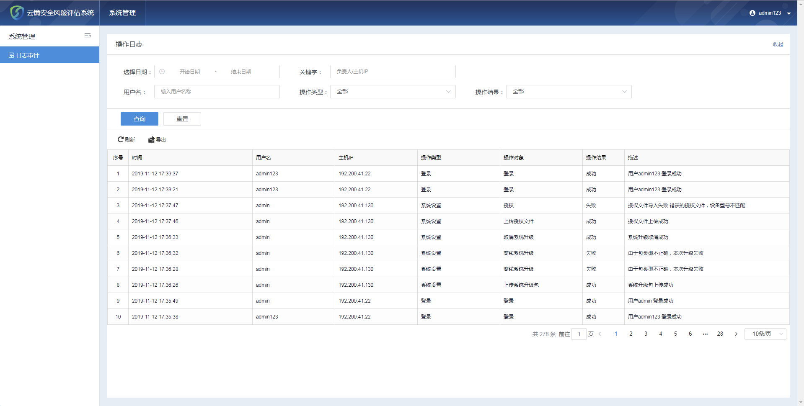Click 离线系统升级 in row 6

point(519,253)
